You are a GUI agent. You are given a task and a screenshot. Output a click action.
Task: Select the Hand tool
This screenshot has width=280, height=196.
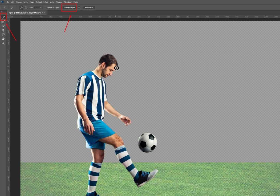3,39
